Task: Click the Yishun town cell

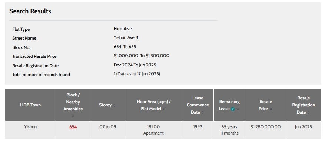Action: pyautogui.click(x=30, y=130)
